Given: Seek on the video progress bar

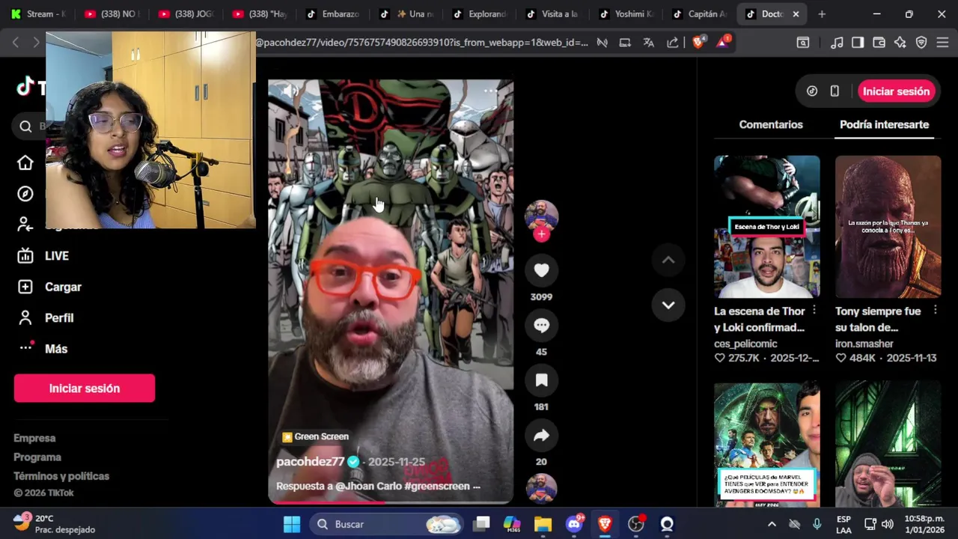Looking at the screenshot, I should [391, 502].
